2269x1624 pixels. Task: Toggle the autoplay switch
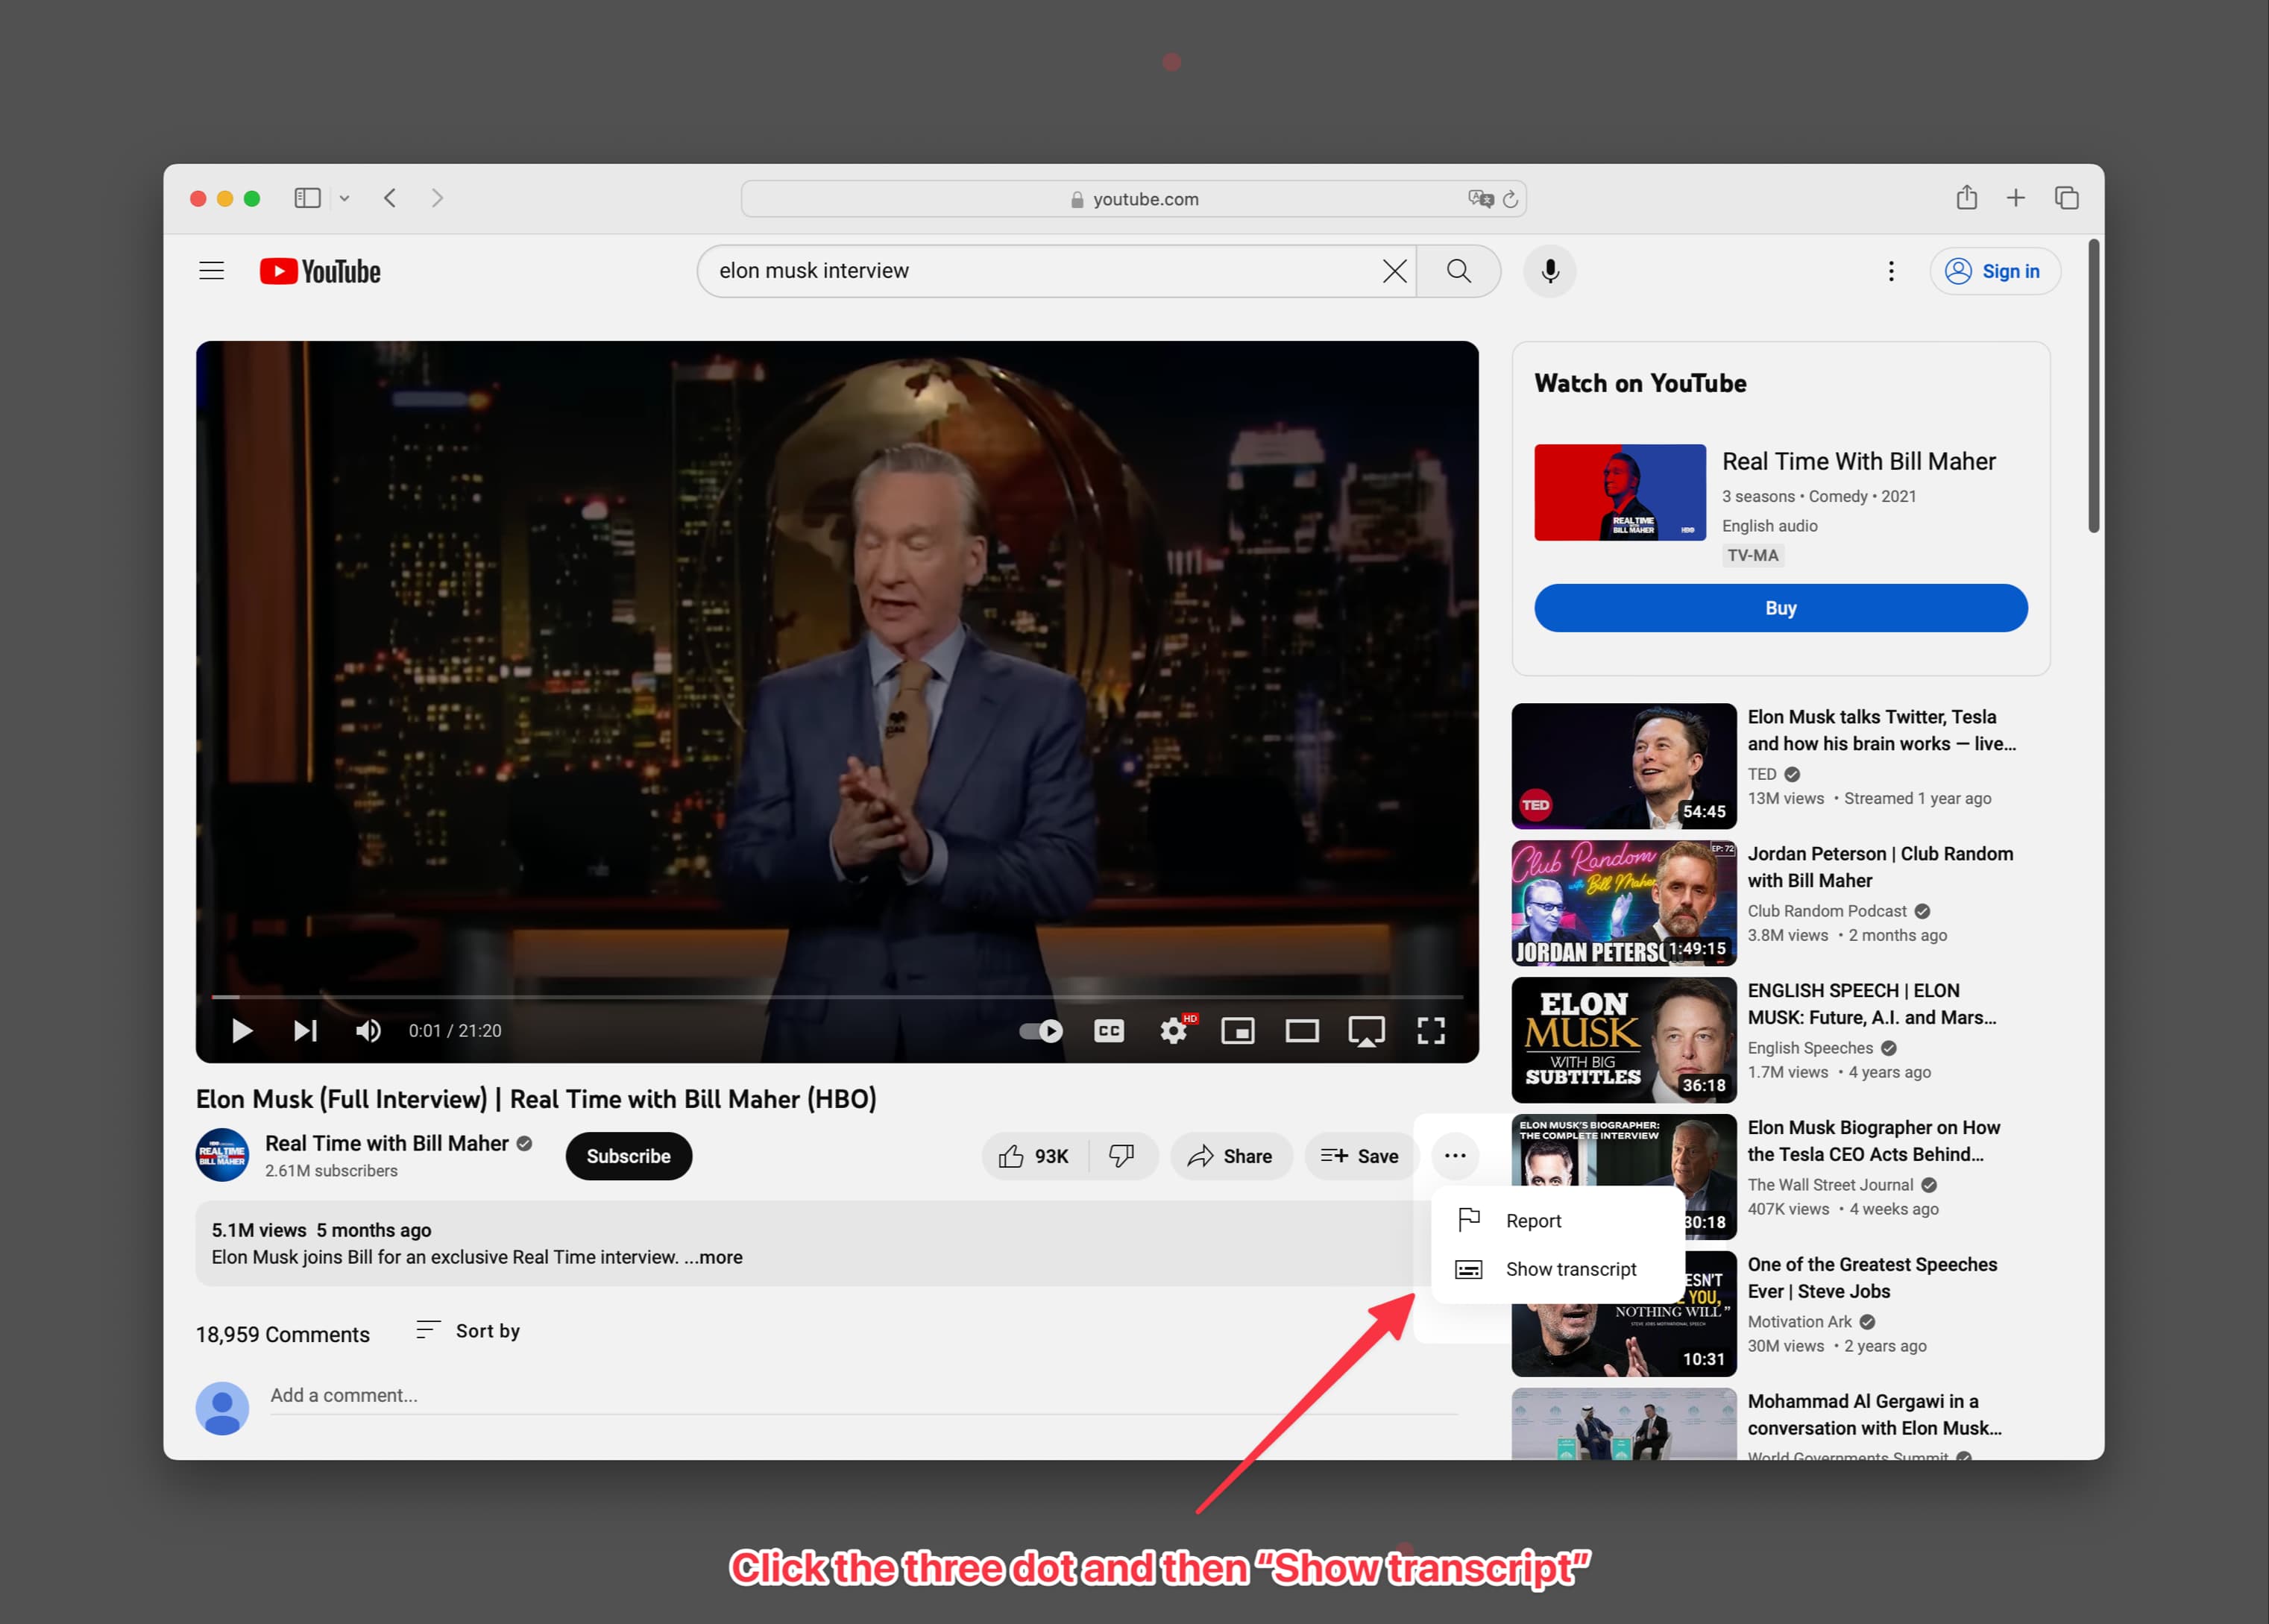[1041, 1031]
